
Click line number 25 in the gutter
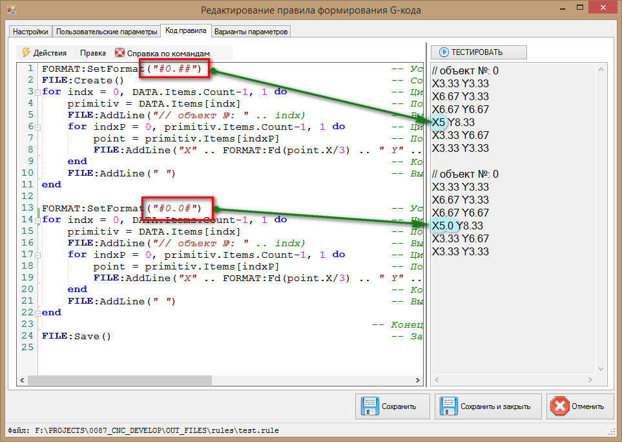point(27,347)
